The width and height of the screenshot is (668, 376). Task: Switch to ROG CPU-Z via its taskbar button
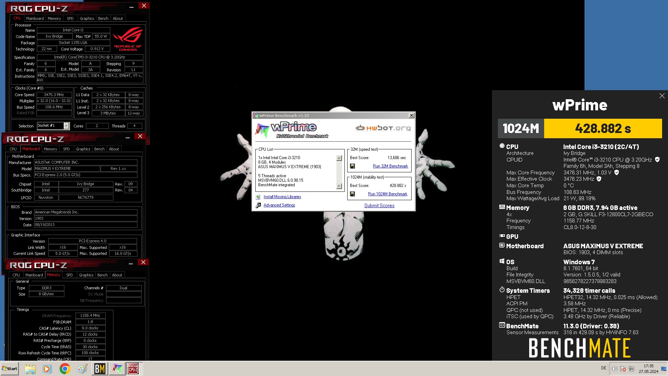click(134, 369)
